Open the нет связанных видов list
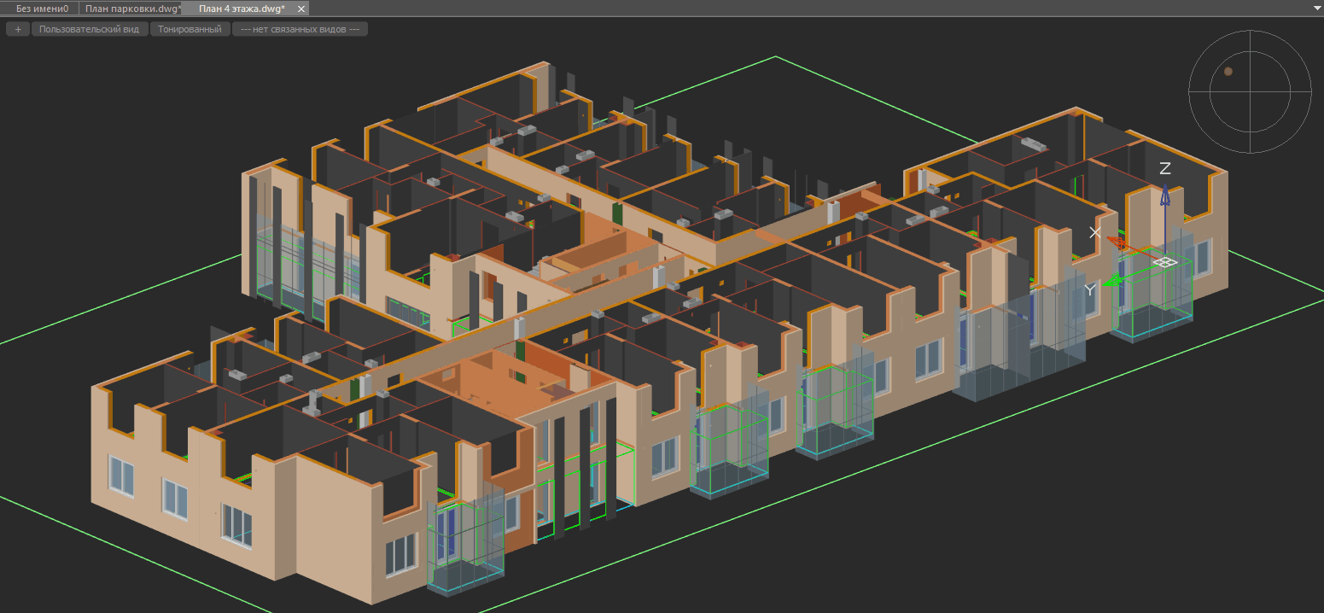The image size is (1324, 613). click(300, 29)
